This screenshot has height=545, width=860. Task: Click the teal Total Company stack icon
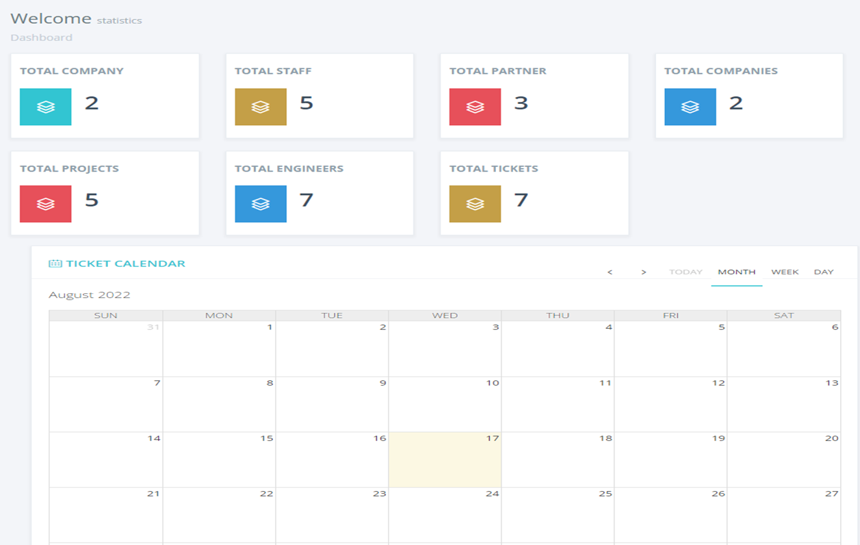(x=45, y=107)
